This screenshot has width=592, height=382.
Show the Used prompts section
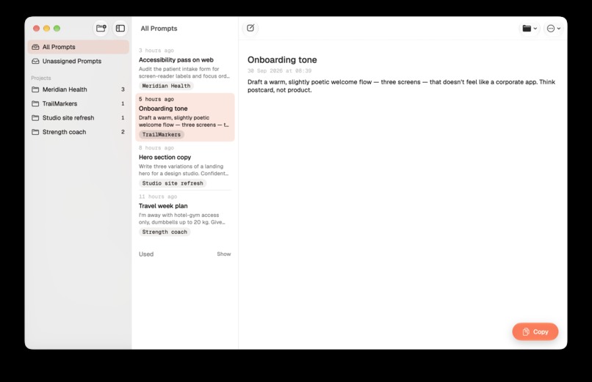[223, 254]
